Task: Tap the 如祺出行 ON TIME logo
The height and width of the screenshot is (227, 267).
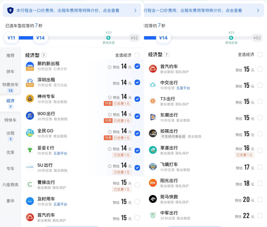Action: (x=153, y=133)
